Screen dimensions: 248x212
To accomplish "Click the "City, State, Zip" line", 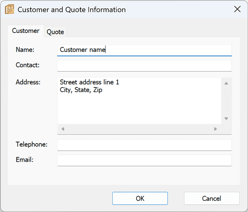I will [81, 90].
